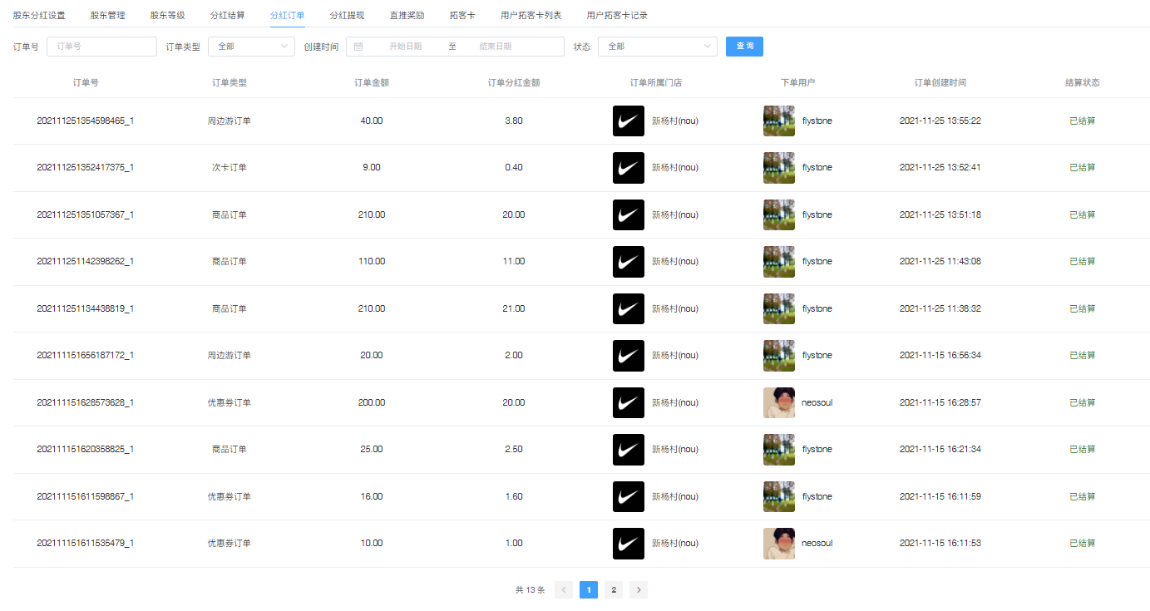Click timestamp 2021-11-15 16:11:53
The width and height of the screenshot is (1150, 611).
click(x=940, y=544)
